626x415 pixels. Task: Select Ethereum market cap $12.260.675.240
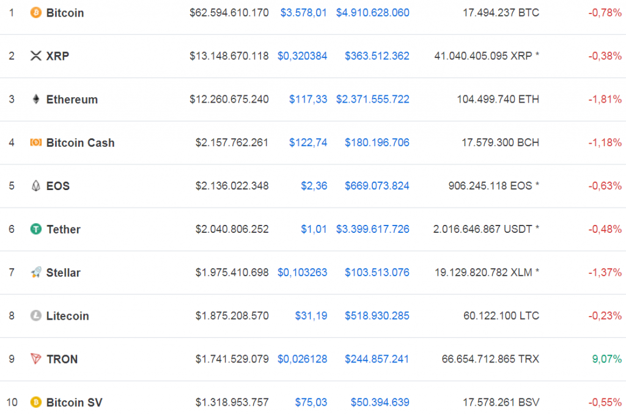229,100
